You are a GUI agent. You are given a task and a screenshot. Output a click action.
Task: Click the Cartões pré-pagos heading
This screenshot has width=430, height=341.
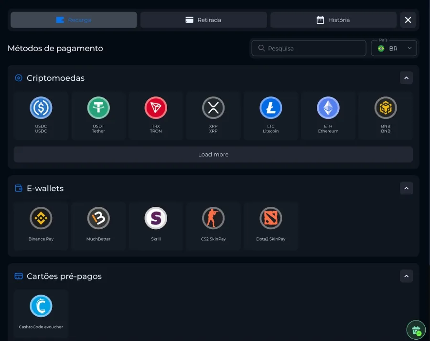[x=64, y=276]
